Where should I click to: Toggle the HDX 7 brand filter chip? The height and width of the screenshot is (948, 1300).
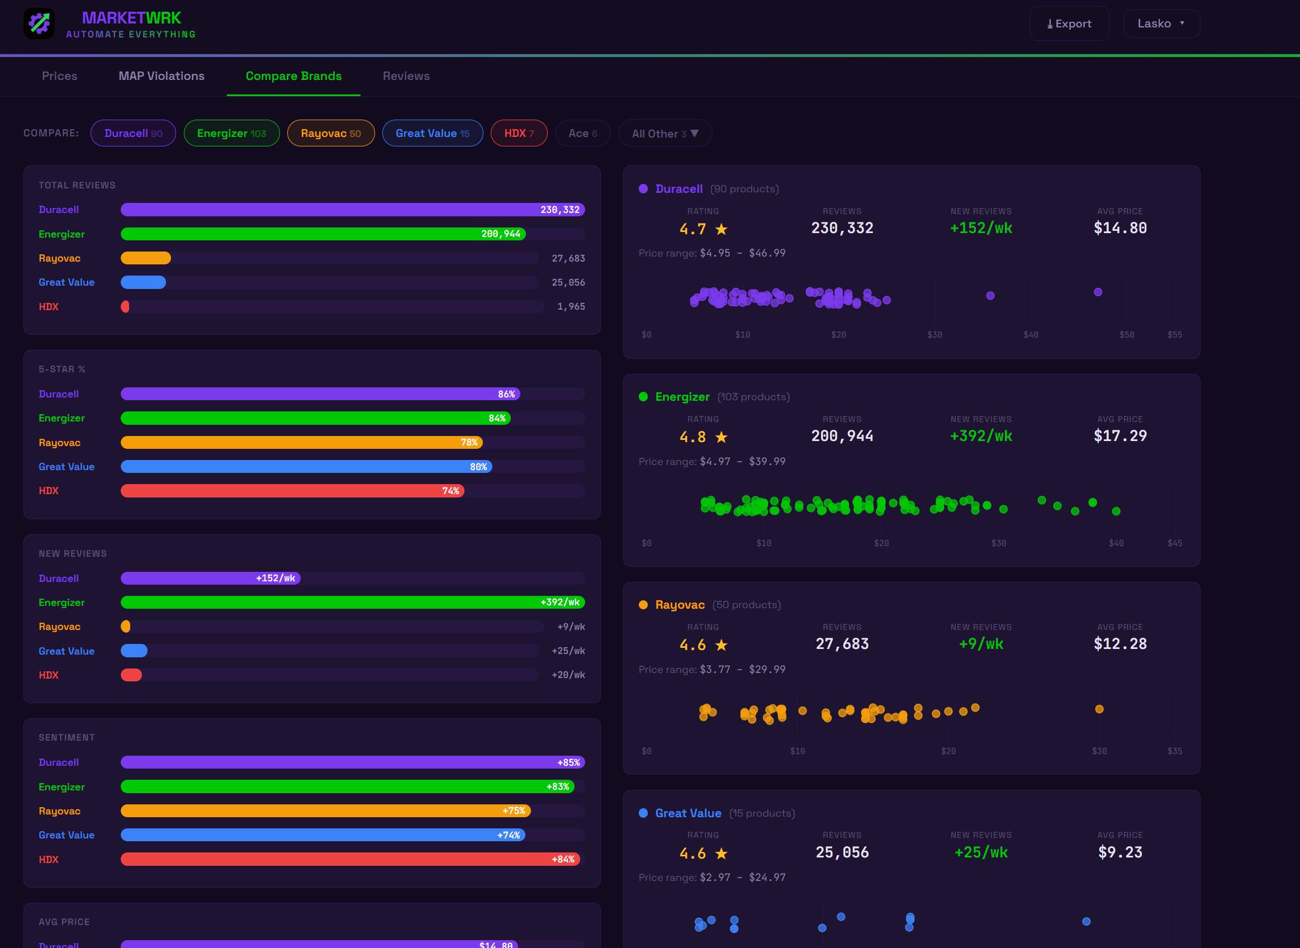point(518,133)
